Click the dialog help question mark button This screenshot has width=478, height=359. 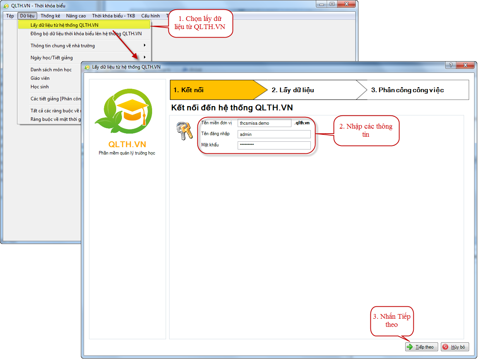[451, 65]
